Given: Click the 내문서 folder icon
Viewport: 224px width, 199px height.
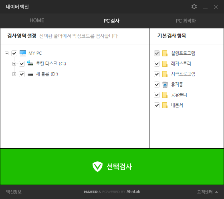Looking at the screenshot, I should tap(165, 105).
